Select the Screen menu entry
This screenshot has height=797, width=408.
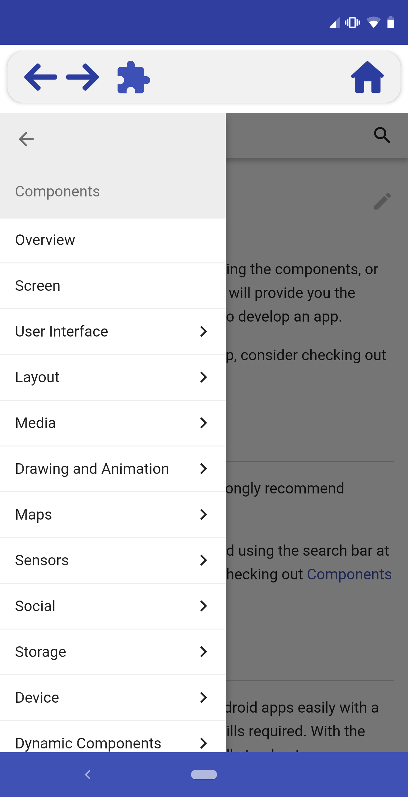[x=38, y=286]
